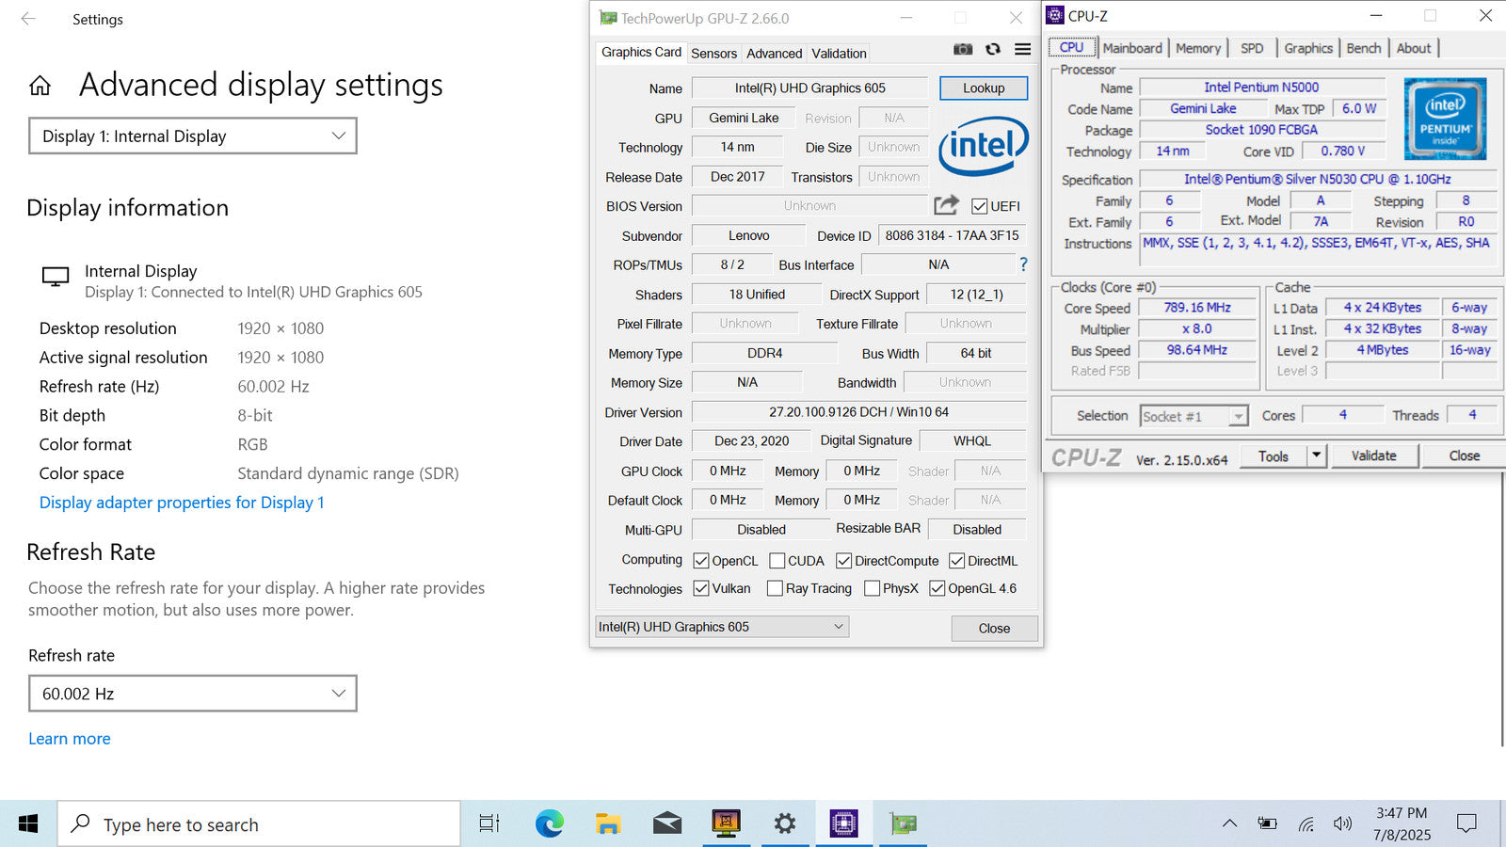This screenshot has height=847, width=1506.
Task: Toggle the UEFI checkbox
Action: (980, 206)
